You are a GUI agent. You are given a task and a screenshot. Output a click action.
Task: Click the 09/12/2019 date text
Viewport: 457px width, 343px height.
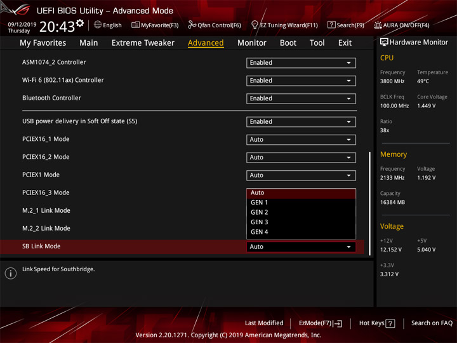22,25
